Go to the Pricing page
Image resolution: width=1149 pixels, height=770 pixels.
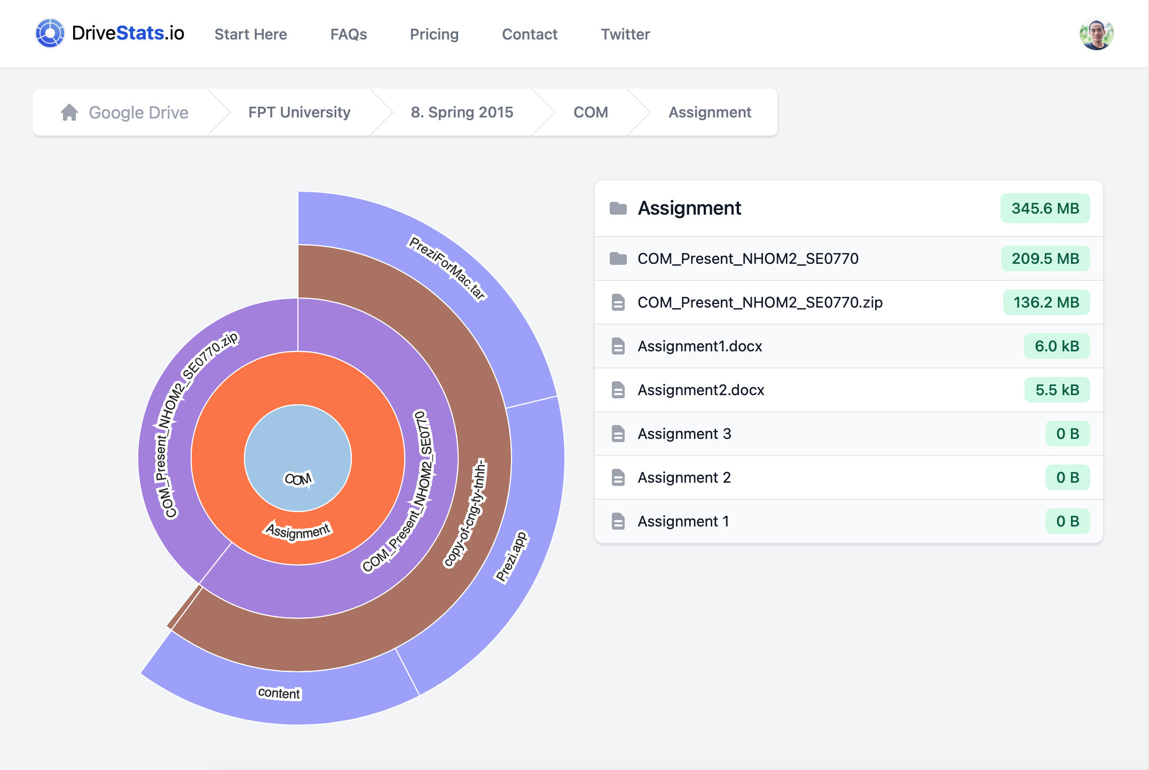click(434, 34)
